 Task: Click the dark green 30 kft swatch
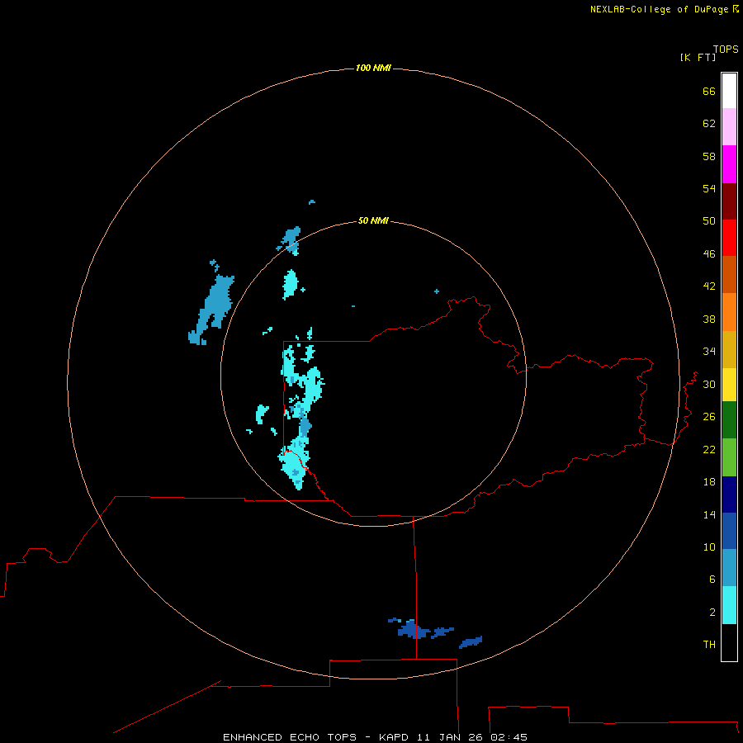729,420
